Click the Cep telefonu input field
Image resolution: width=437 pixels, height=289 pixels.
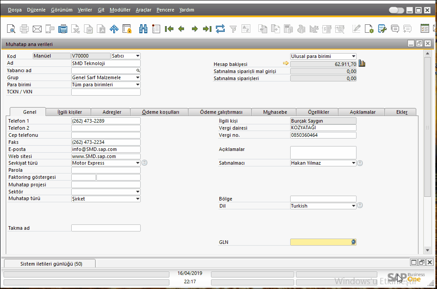click(x=106, y=135)
